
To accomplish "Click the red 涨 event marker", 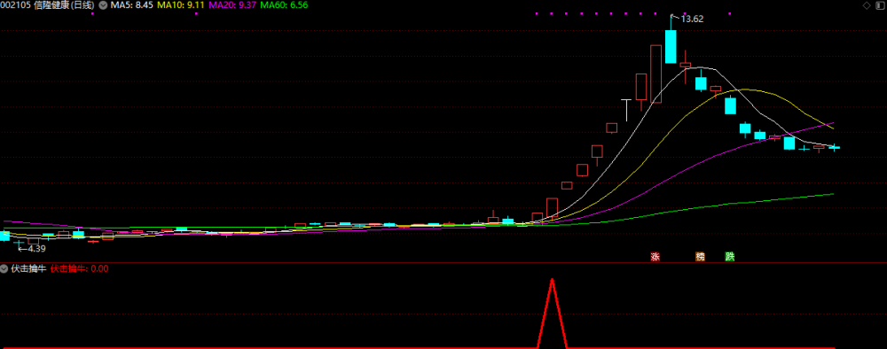I will 655,257.
